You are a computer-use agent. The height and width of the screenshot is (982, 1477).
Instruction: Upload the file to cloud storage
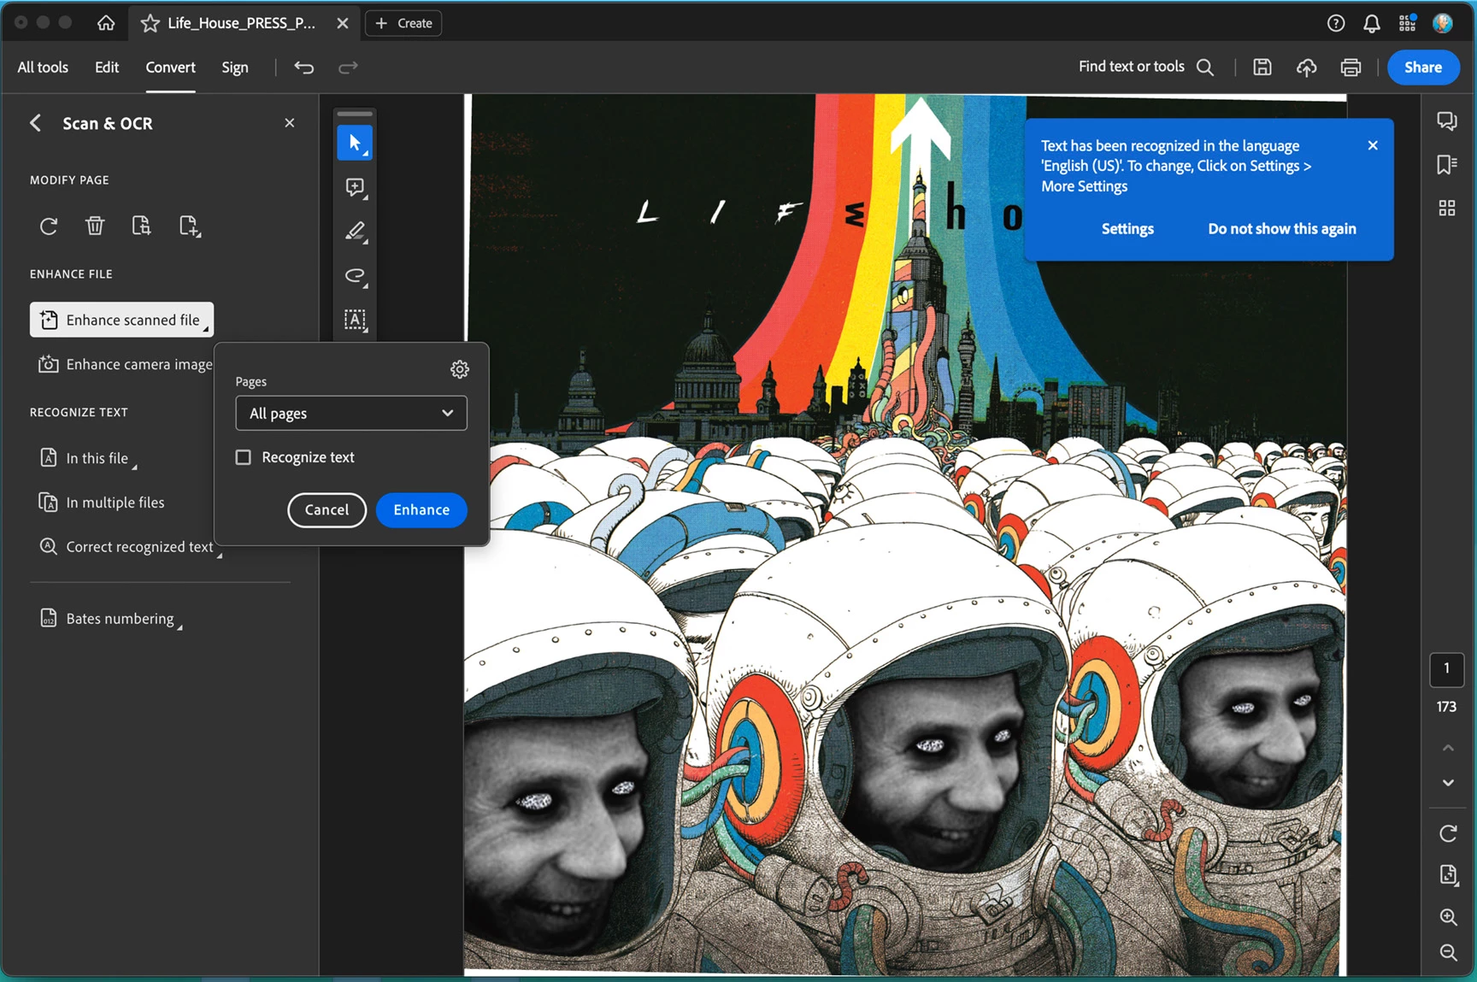[x=1306, y=68]
